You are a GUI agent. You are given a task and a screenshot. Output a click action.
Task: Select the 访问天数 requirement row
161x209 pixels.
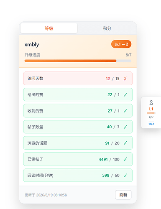(78, 79)
